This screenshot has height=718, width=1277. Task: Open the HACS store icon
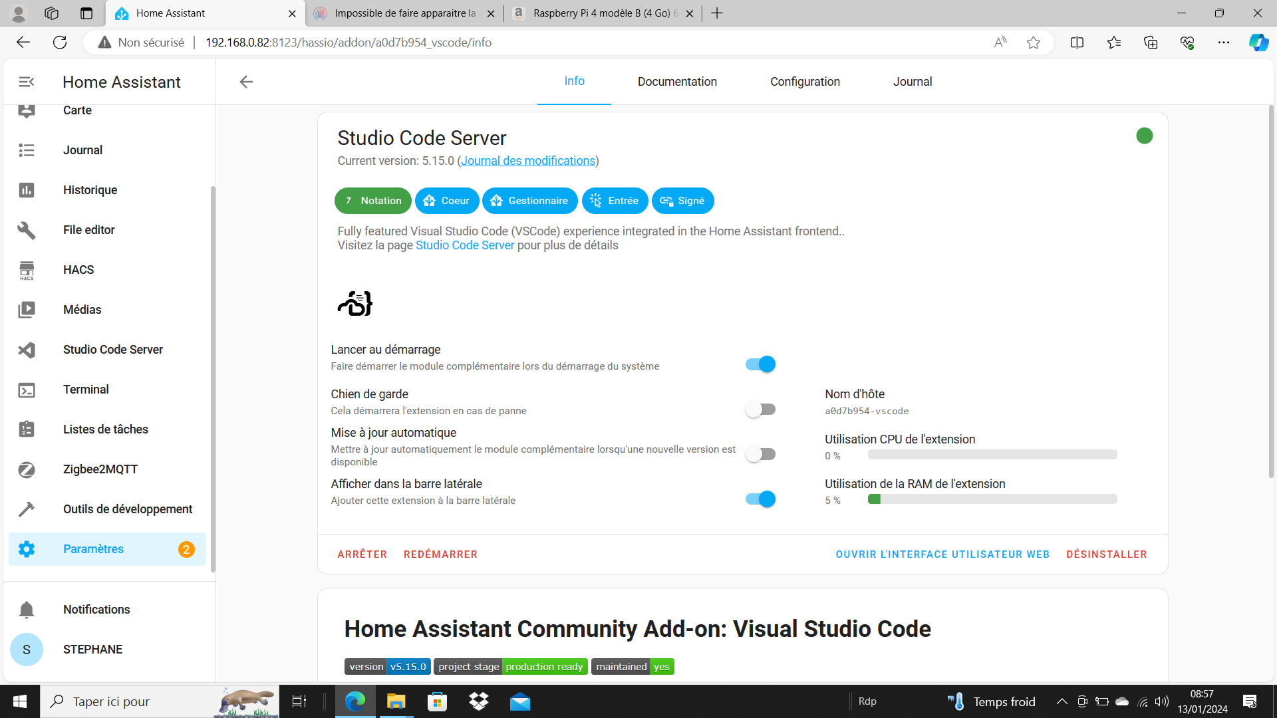tap(27, 270)
